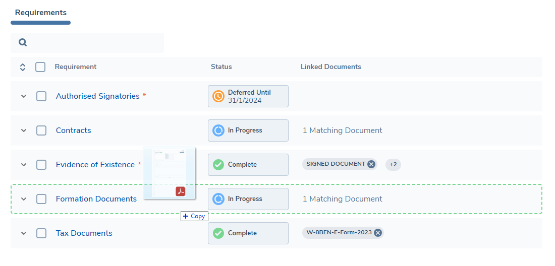
Task: Click the Requirement column header
Action: click(75, 67)
